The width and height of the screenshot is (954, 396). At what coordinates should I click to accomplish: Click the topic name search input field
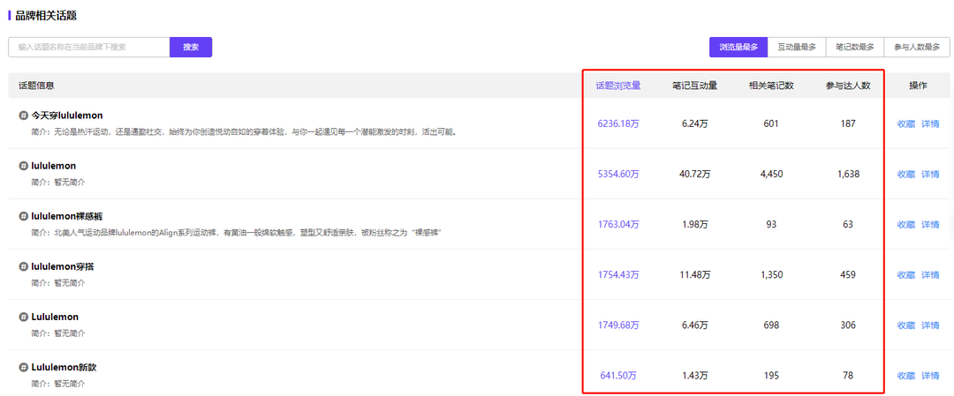[88, 47]
